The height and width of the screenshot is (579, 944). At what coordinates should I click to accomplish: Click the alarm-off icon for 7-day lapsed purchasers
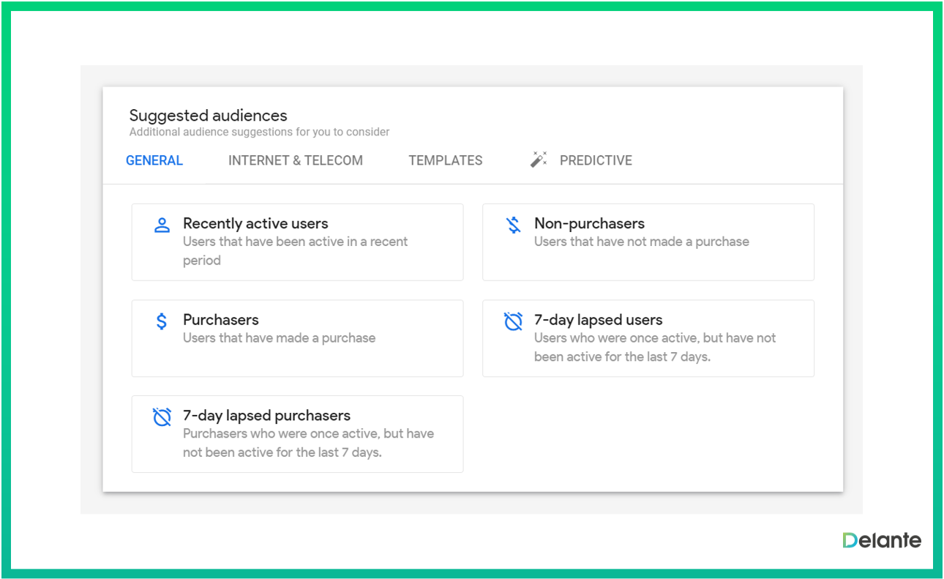pos(162,417)
